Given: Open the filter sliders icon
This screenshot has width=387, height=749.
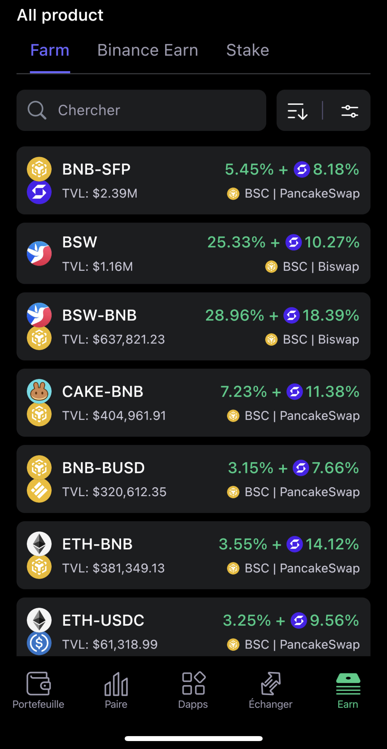Looking at the screenshot, I should click(349, 111).
